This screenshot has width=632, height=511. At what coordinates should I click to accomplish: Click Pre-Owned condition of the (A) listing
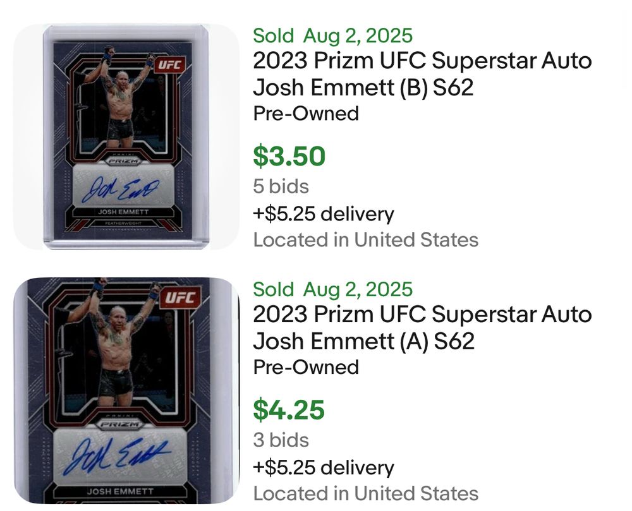[x=306, y=367]
